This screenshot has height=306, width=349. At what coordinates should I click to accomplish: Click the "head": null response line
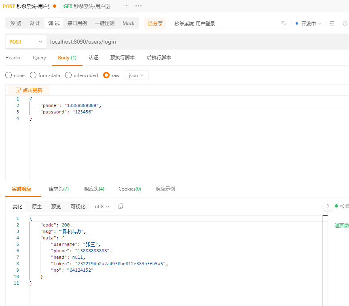click(x=68, y=257)
